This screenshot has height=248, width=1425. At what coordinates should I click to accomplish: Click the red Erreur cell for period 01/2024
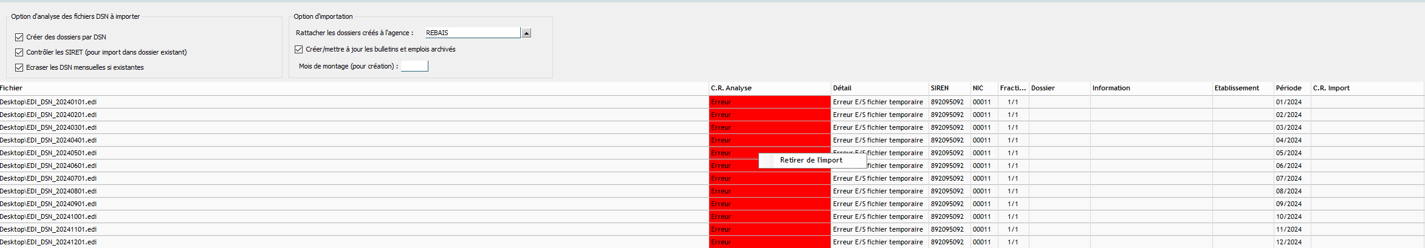pos(770,102)
